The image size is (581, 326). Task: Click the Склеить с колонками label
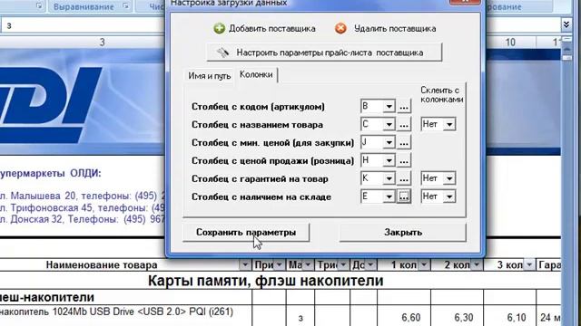(x=442, y=94)
